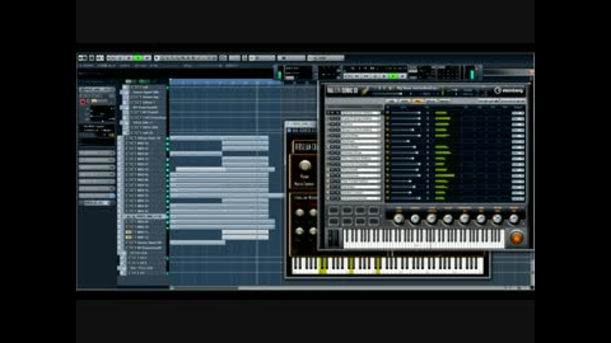Unmute the lower yellow-lit track in track list

128,237
